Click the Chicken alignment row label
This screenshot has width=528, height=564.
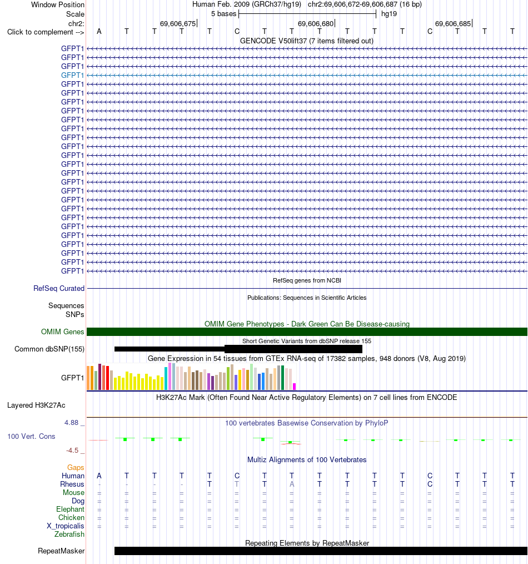point(71,517)
